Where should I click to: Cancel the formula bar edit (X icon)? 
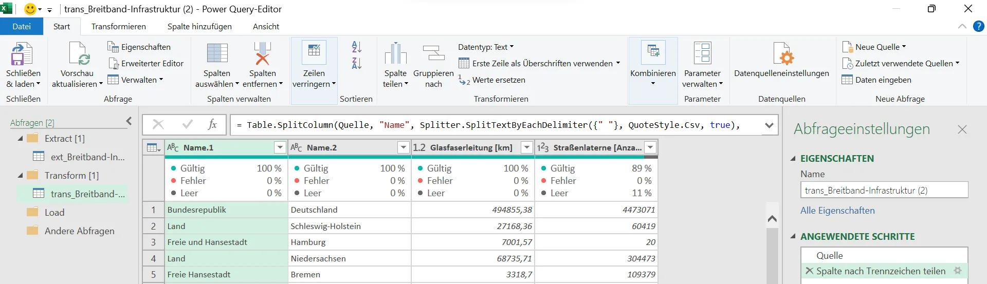pos(158,124)
